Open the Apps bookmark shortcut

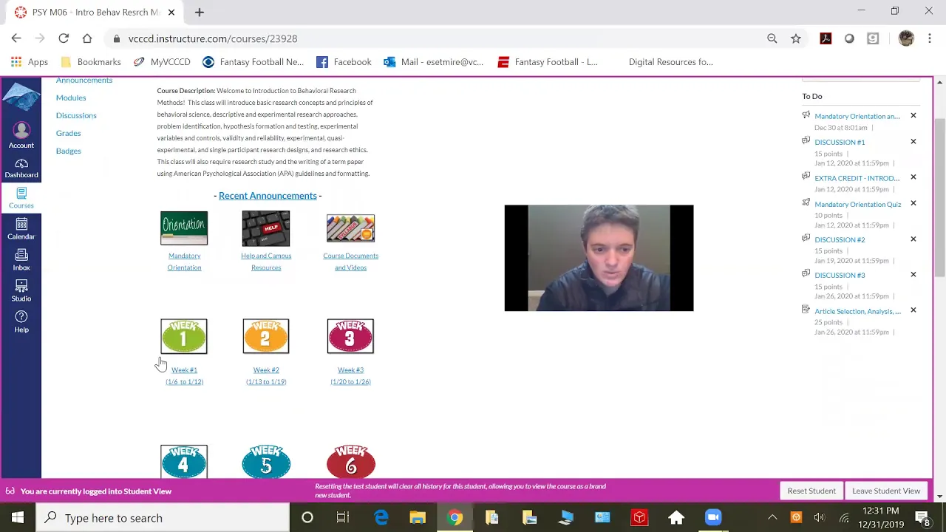(30, 62)
